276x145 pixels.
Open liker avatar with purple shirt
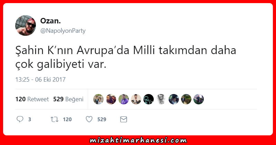[124, 99]
